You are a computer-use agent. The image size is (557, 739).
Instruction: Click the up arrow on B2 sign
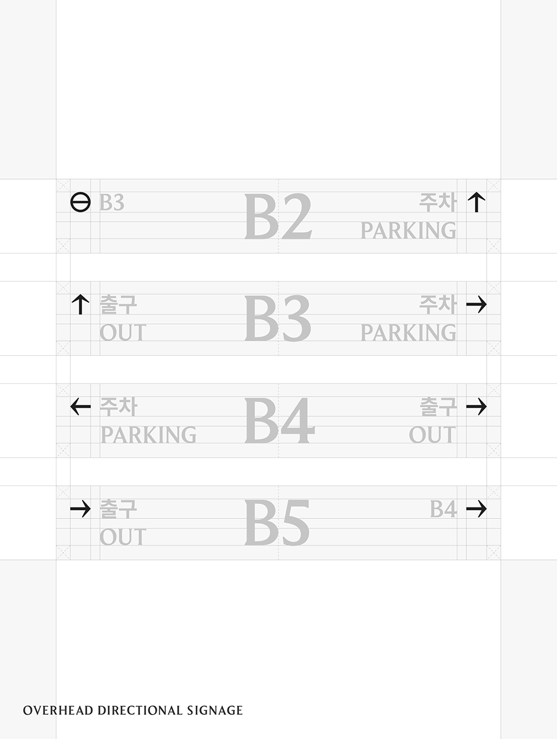coord(476,203)
